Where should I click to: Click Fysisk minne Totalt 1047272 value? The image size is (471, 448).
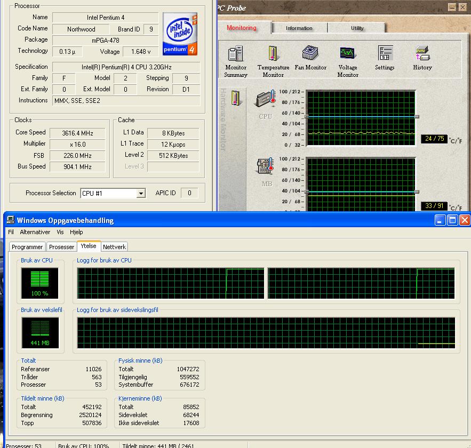tap(188, 369)
